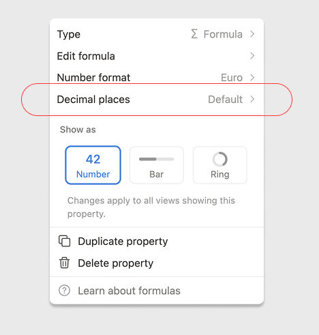The height and width of the screenshot is (335, 319).
Task: Click the progress bar preview icon
Action: [157, 159]
